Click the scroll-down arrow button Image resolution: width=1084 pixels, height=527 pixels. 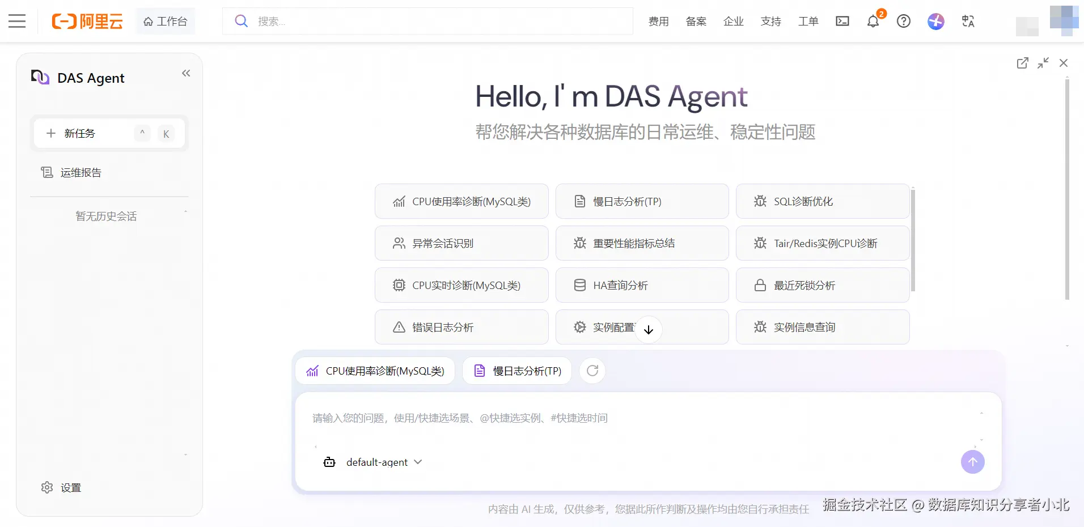tap(649, 330)
